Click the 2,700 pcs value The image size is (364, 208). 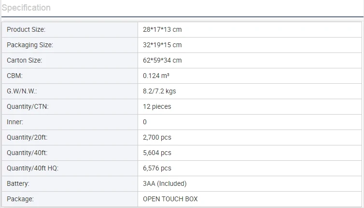(157, 137)
